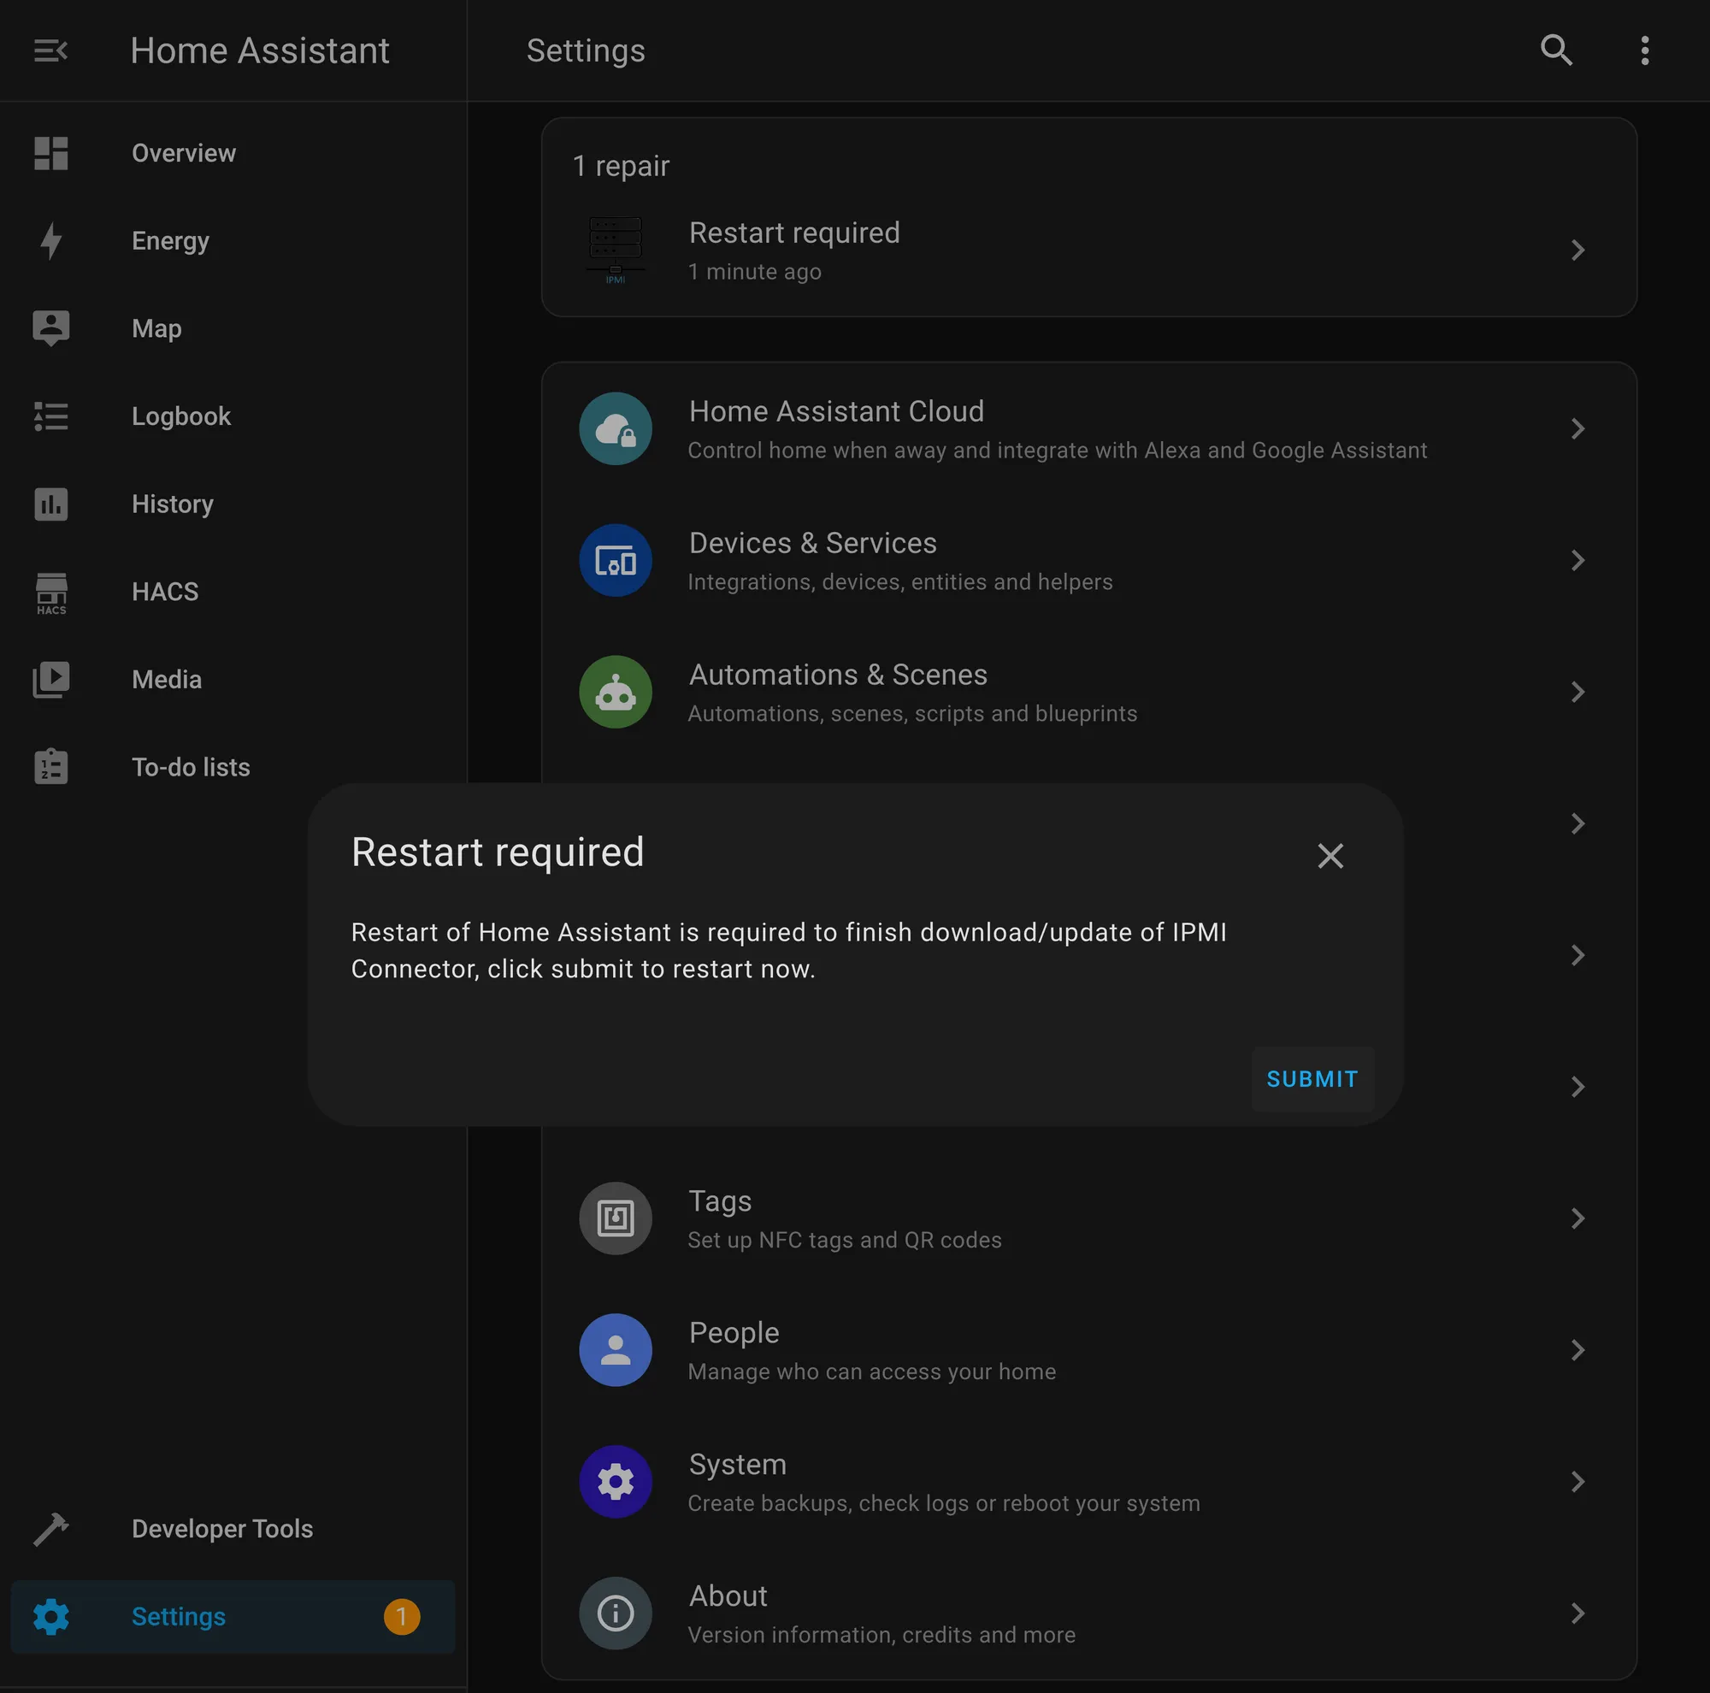Click 'Version information, credits and more'
Screen dimensions: 1710x1693
coord(882,1635)
